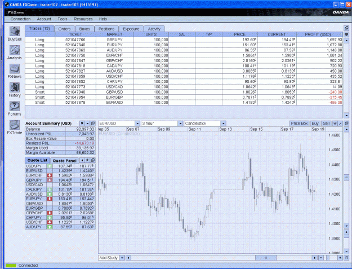
Task: Click the chart down-chevron icon beside Sell
Action: coord(335,124)
